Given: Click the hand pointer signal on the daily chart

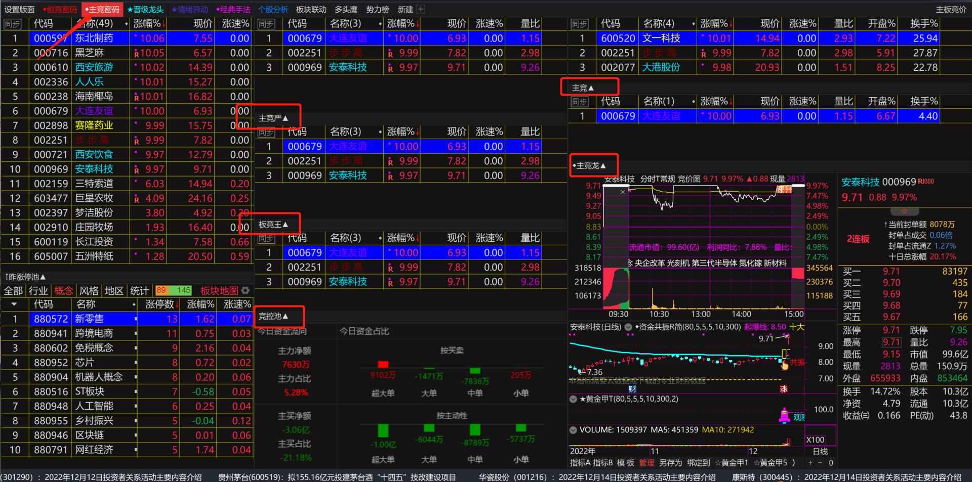Looking at the screenshot, I should pos(784,365).
